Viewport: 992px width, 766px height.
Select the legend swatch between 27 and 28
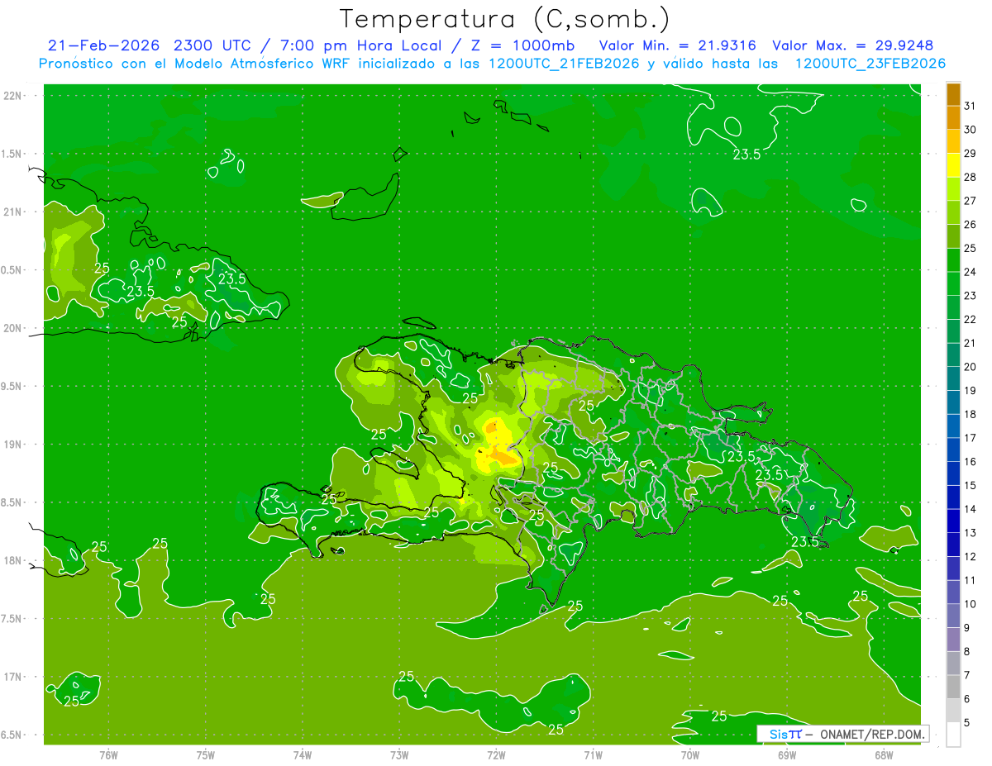pos(953,189)
